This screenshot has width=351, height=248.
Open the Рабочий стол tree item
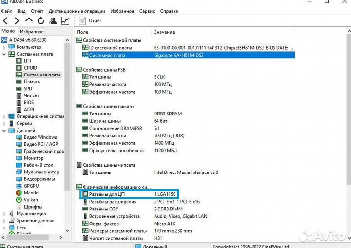click(x=39, y=165)
